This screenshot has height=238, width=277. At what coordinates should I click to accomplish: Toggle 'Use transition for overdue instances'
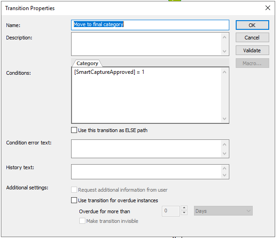tap(74, 200)
